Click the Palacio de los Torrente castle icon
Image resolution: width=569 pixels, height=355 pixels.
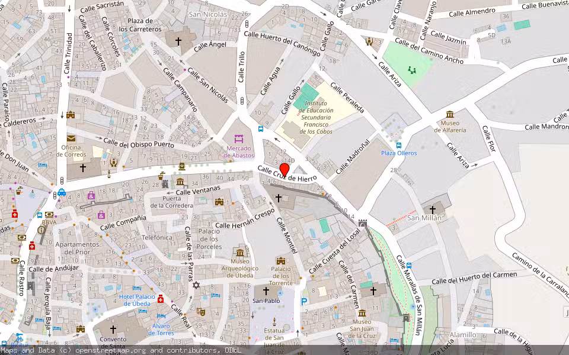click(280, 261)
